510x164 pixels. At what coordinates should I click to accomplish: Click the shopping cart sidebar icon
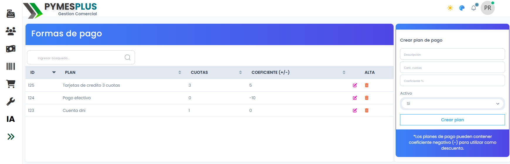point(11,84)
